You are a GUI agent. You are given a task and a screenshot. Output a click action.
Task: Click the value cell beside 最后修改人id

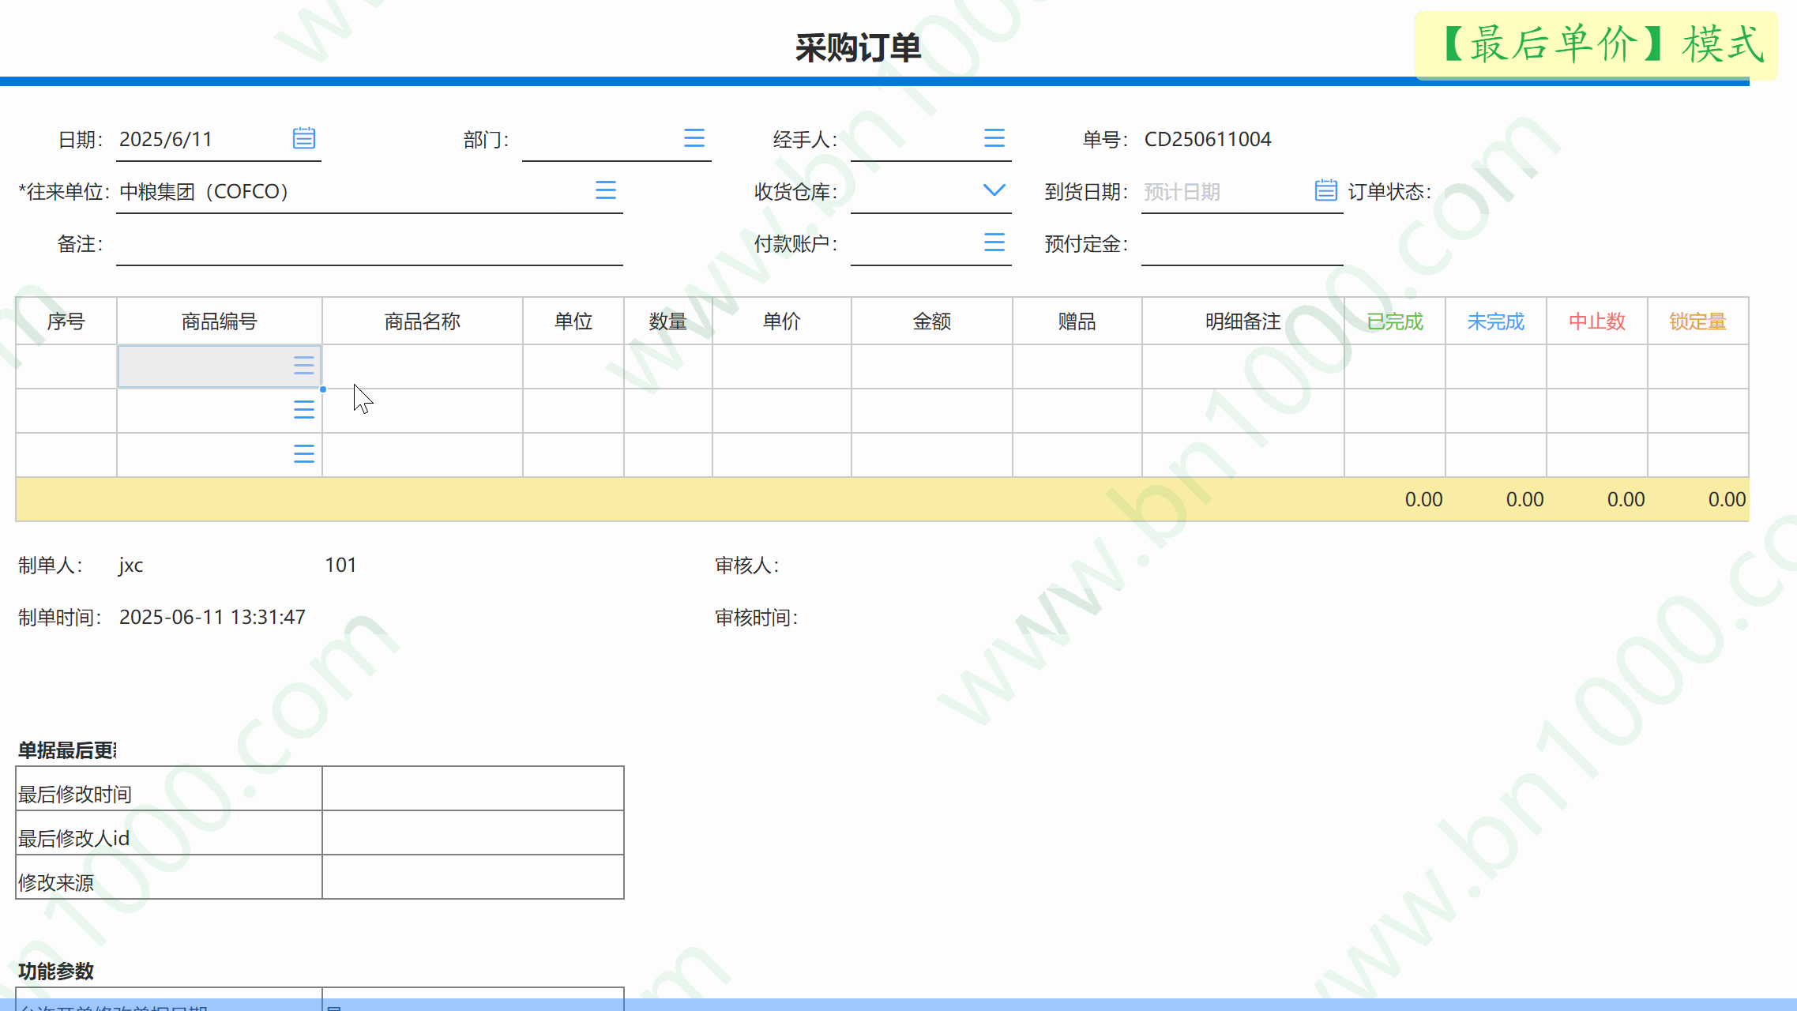[x=473, y=832]
